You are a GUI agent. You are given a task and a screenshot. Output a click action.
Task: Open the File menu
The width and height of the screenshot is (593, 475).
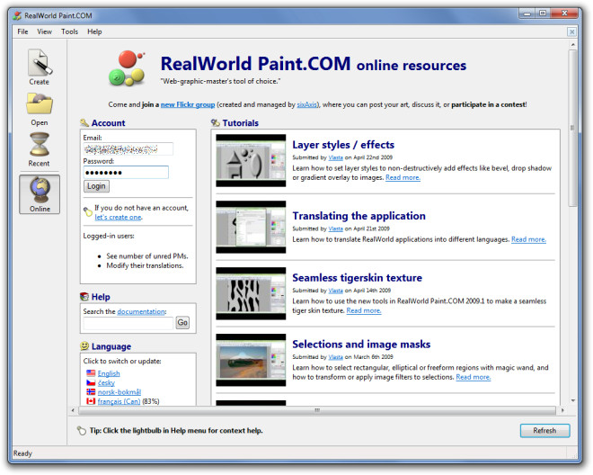pyautogui.click(x=22, y=31)
